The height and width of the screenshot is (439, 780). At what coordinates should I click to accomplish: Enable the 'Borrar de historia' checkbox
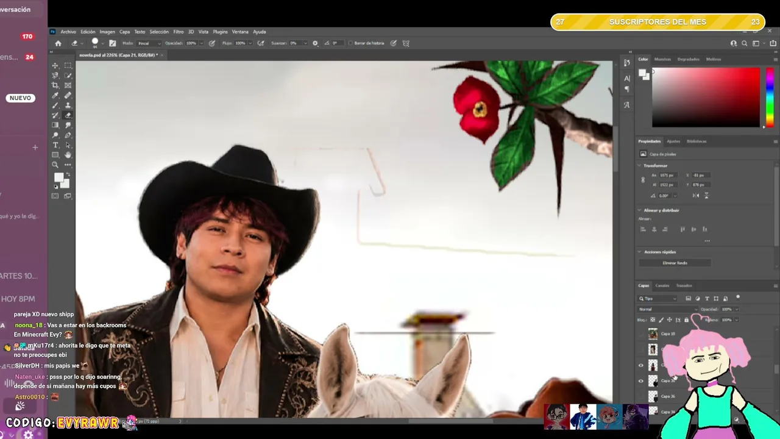click(350, 43)
